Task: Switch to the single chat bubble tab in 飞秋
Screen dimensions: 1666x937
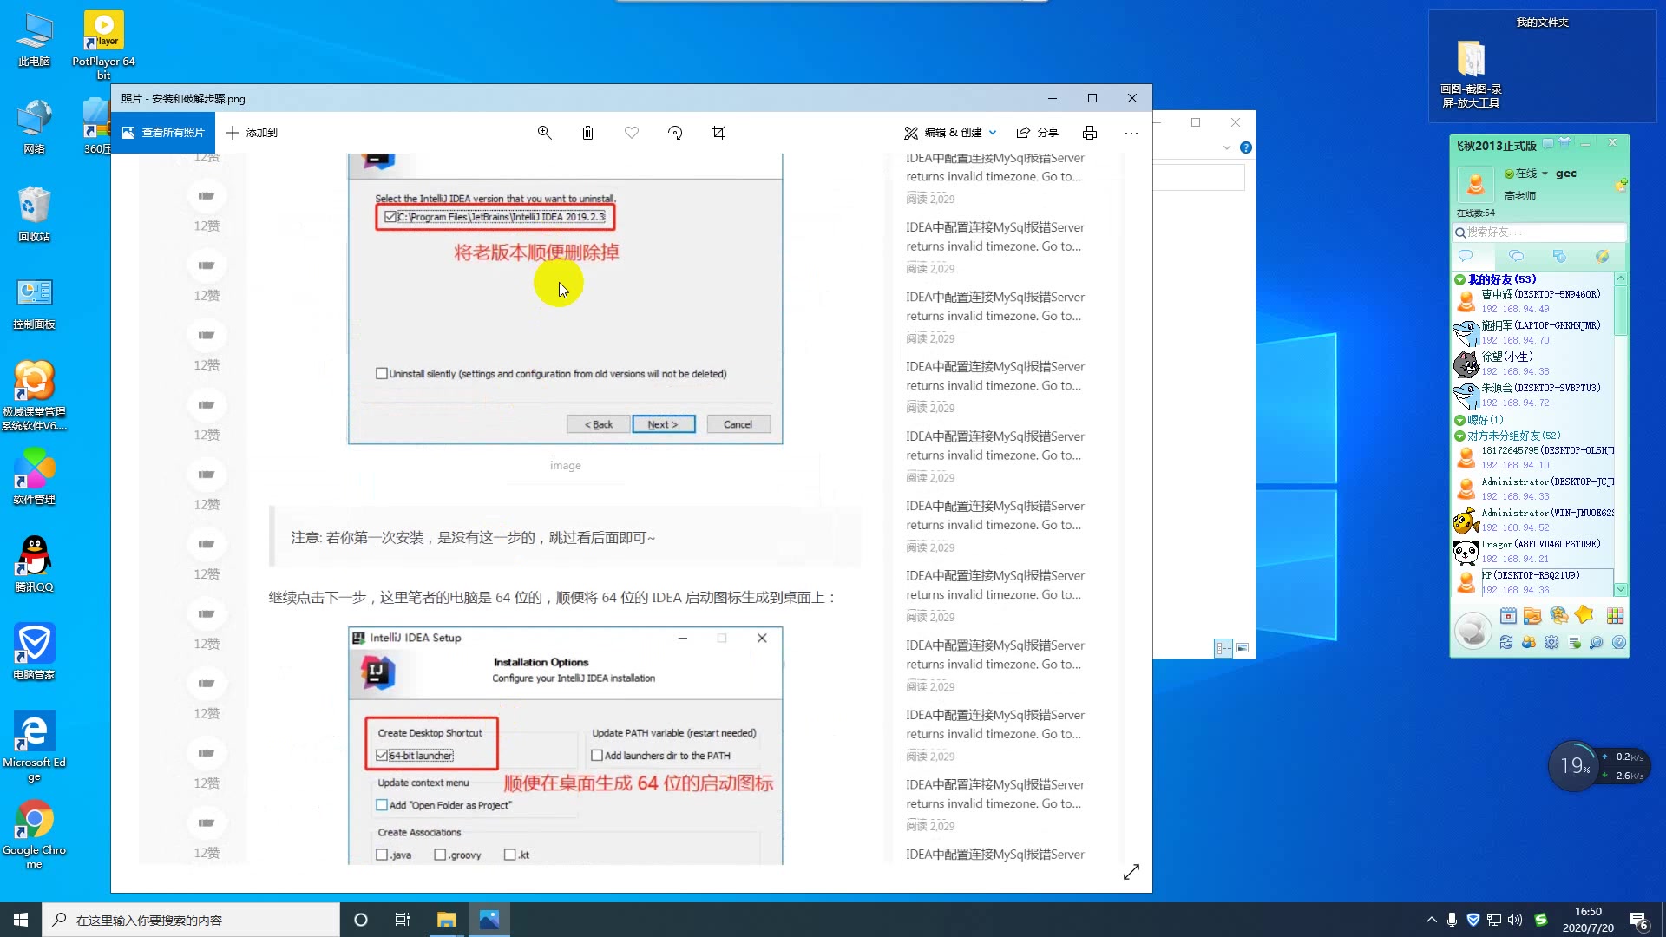Action: [x=1466, y=256]
